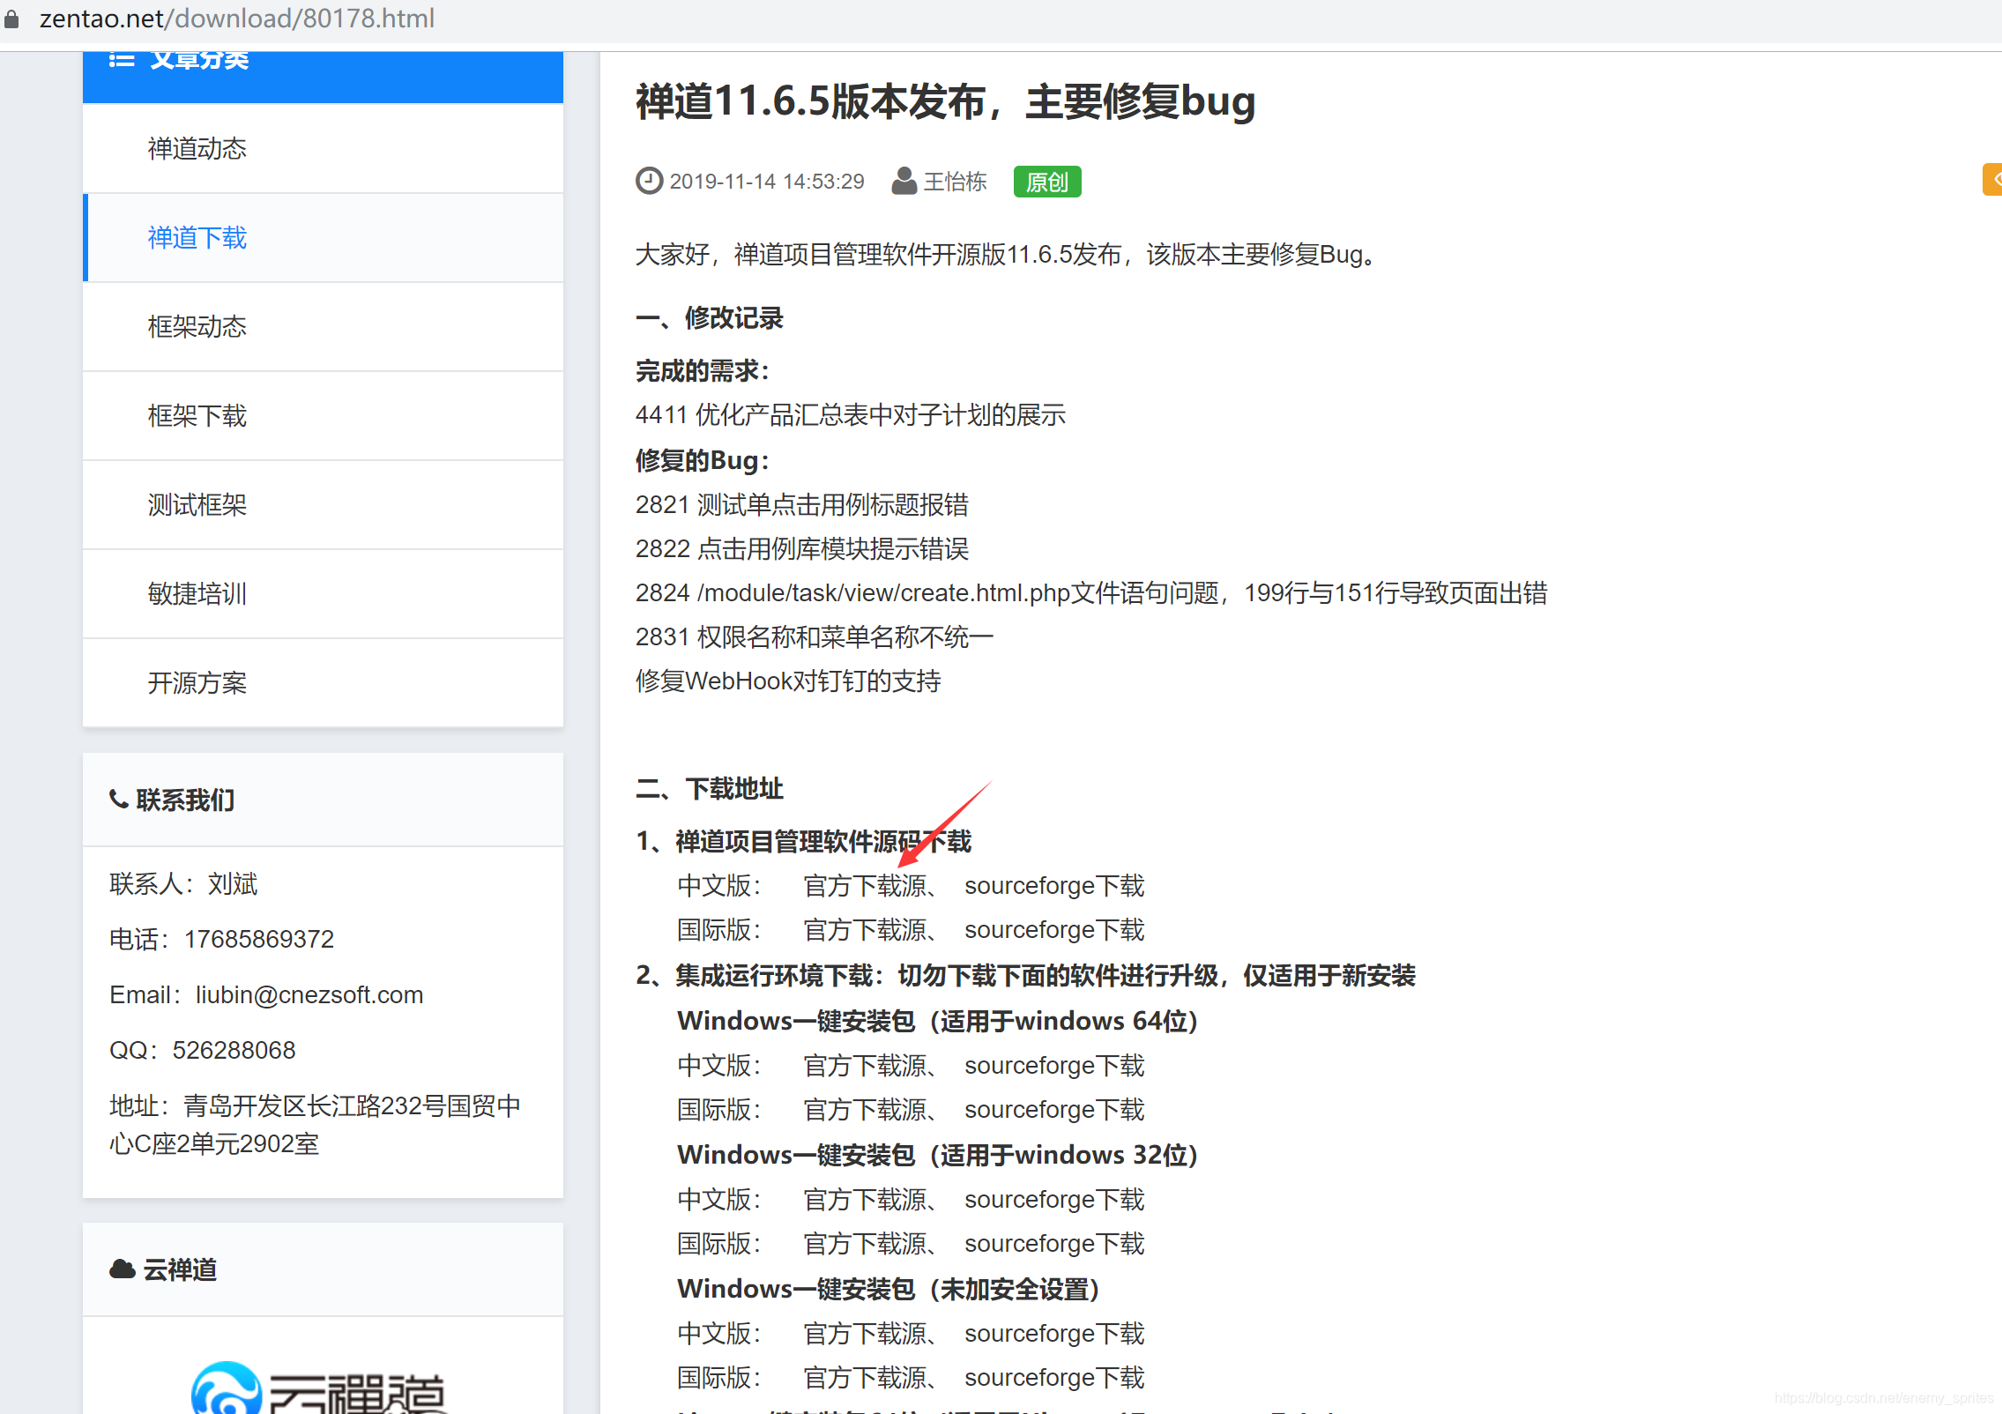Click the line 修复WebHook对钉钉的支持

click(788, 681)
